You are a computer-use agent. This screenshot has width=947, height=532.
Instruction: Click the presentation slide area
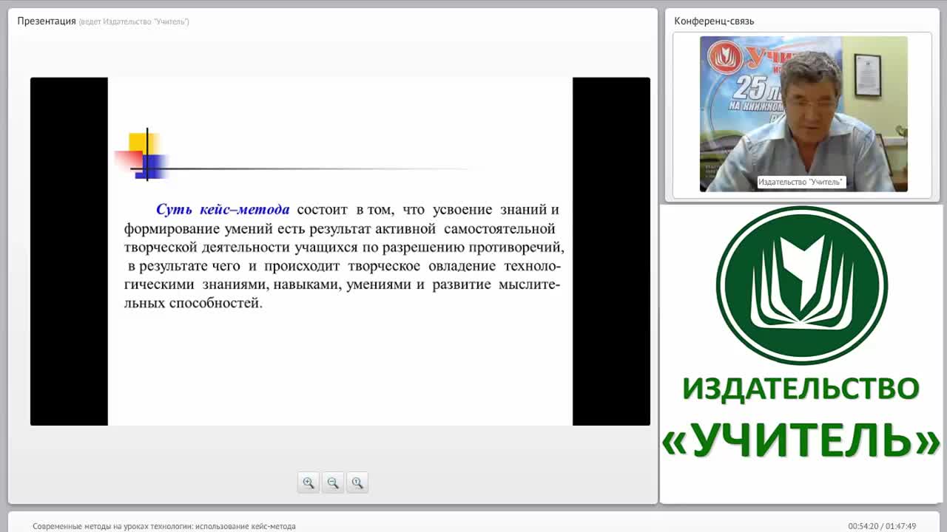pyautogui.click(x=340, y=251)
